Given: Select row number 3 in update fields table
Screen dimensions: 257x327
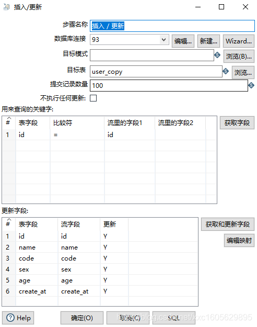Looking at the screenshot, I should [8, 258].
